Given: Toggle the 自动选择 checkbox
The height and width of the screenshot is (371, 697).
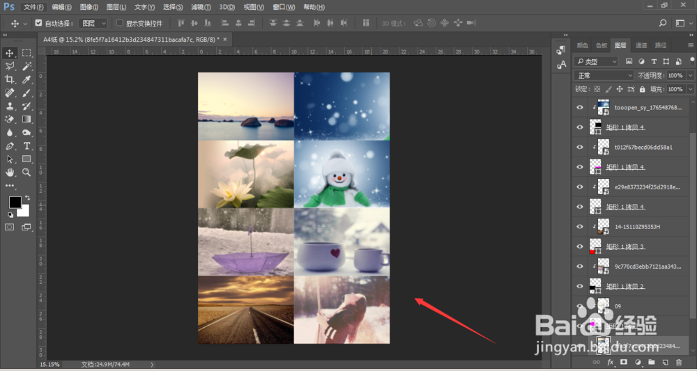Looking at the screenshot, I should 38,23.
